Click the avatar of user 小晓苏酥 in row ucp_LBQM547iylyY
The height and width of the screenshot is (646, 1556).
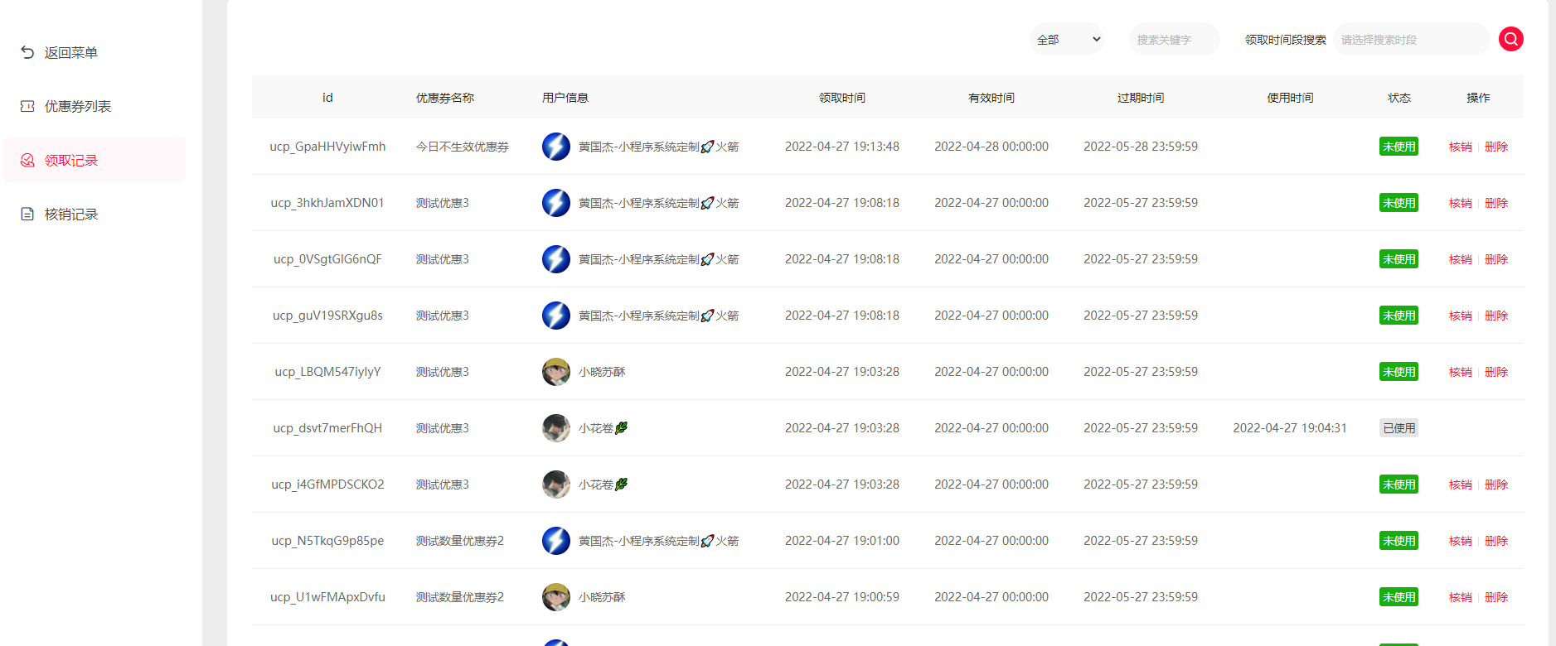555,372
